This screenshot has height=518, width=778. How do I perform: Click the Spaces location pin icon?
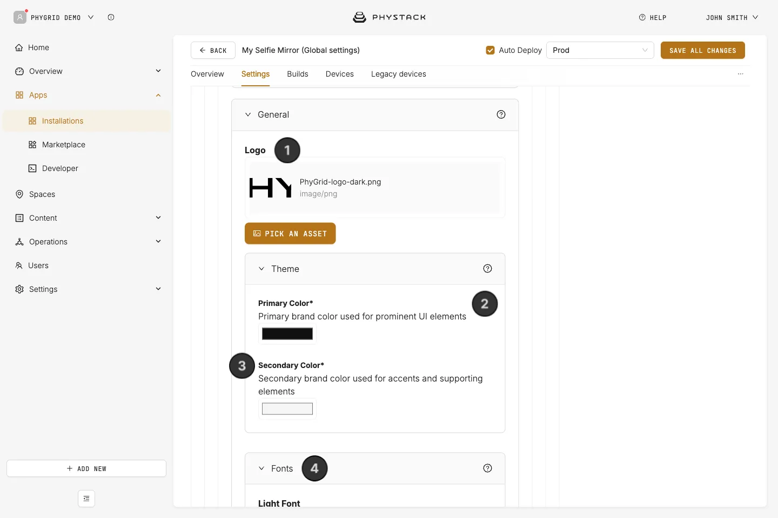click(x=19, y=194)
